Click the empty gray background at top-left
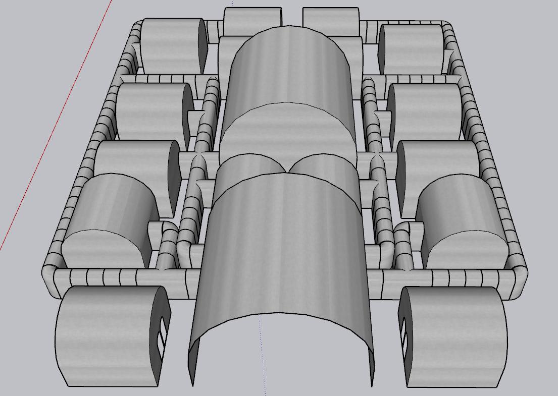 click(40, 30)
